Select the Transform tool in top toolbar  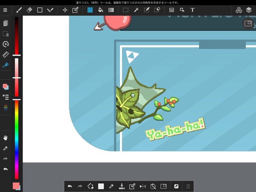[75, 10]
